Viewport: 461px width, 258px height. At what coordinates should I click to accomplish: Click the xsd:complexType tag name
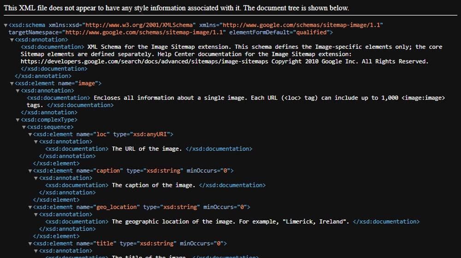click(x=49, y=120)
